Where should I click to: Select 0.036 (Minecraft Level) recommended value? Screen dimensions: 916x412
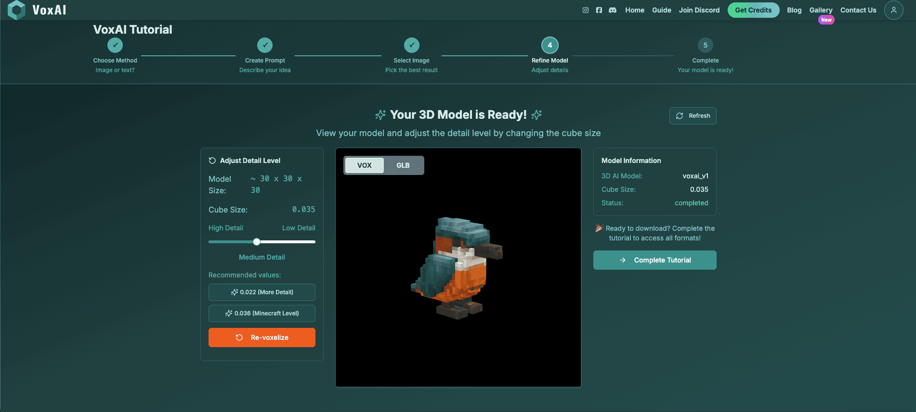tap(262, 313)
